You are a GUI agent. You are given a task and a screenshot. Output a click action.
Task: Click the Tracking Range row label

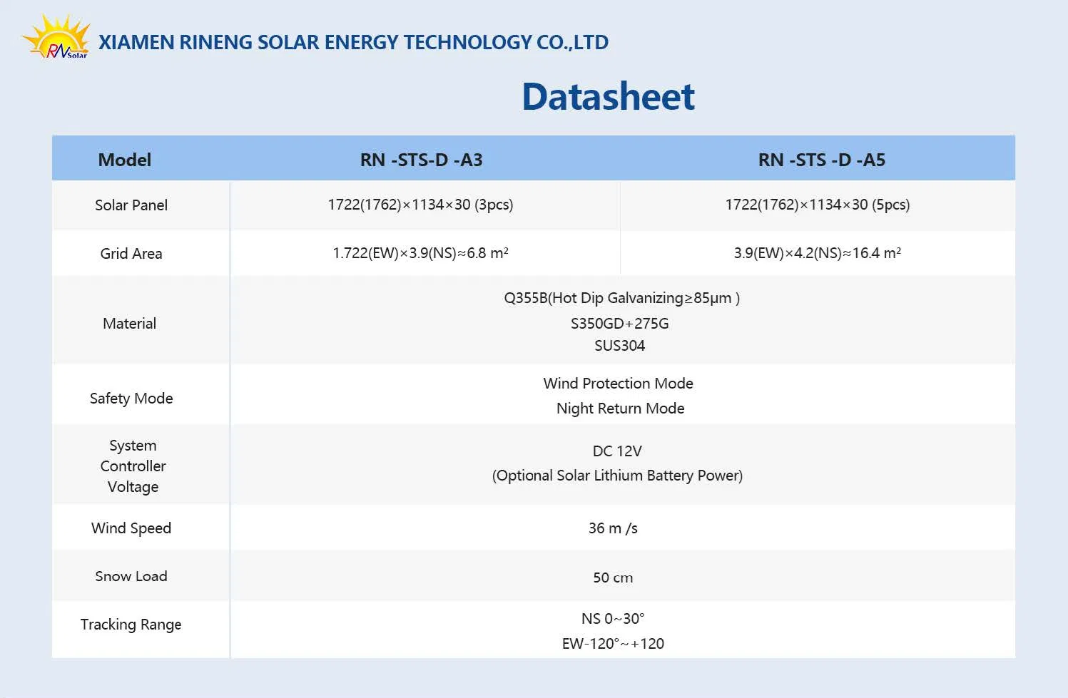click(x=131, y=625)
